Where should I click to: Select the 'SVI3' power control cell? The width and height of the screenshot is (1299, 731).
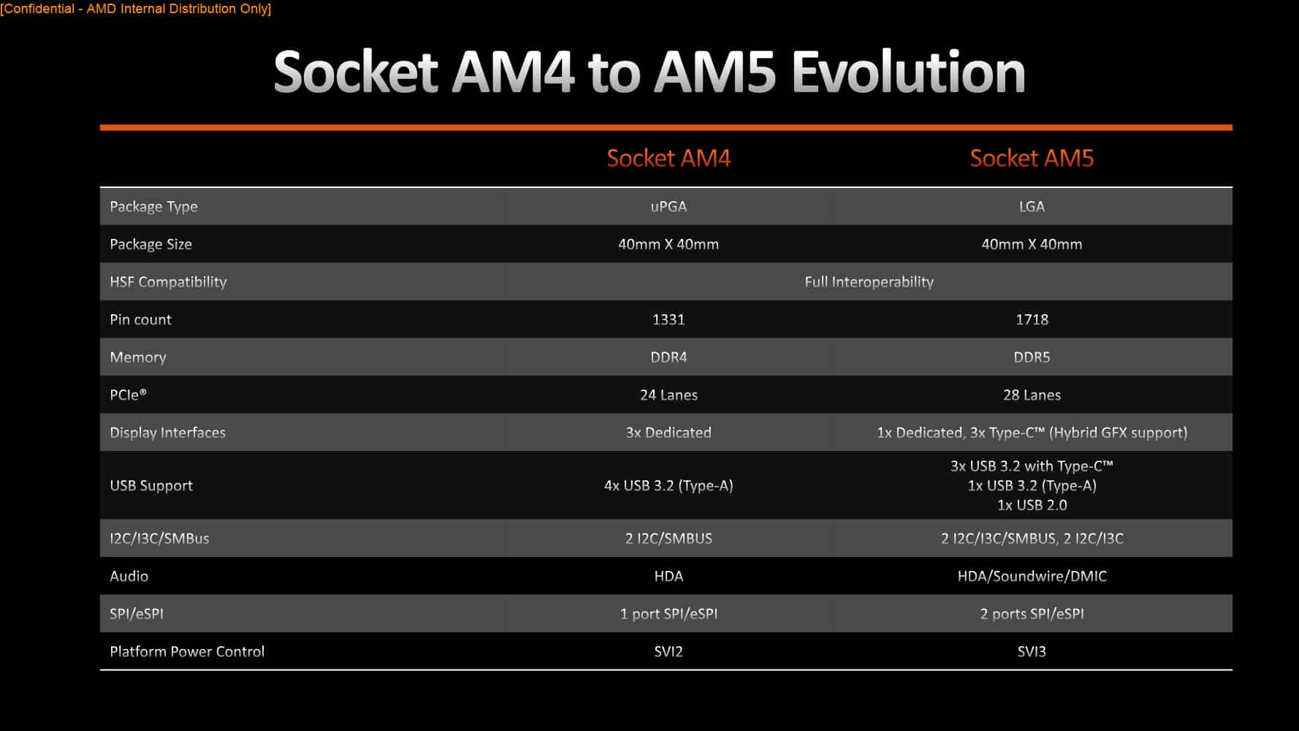coord(1032,651)
